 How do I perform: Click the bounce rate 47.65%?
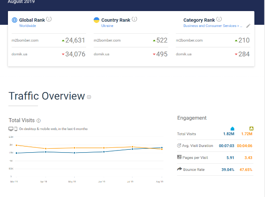click(x=246, y=170)
